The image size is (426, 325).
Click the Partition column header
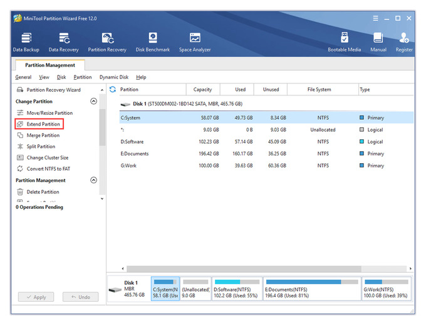[152, 89]
